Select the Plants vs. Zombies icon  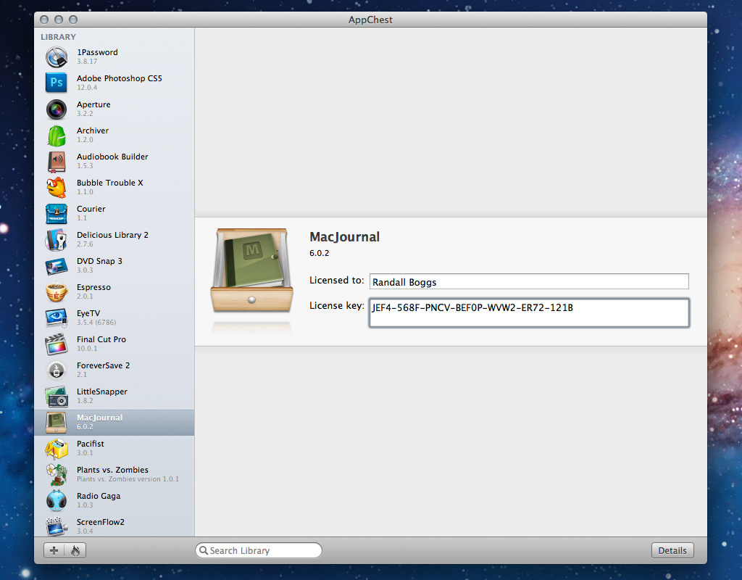pyautogui.click(x=57, y=474)
